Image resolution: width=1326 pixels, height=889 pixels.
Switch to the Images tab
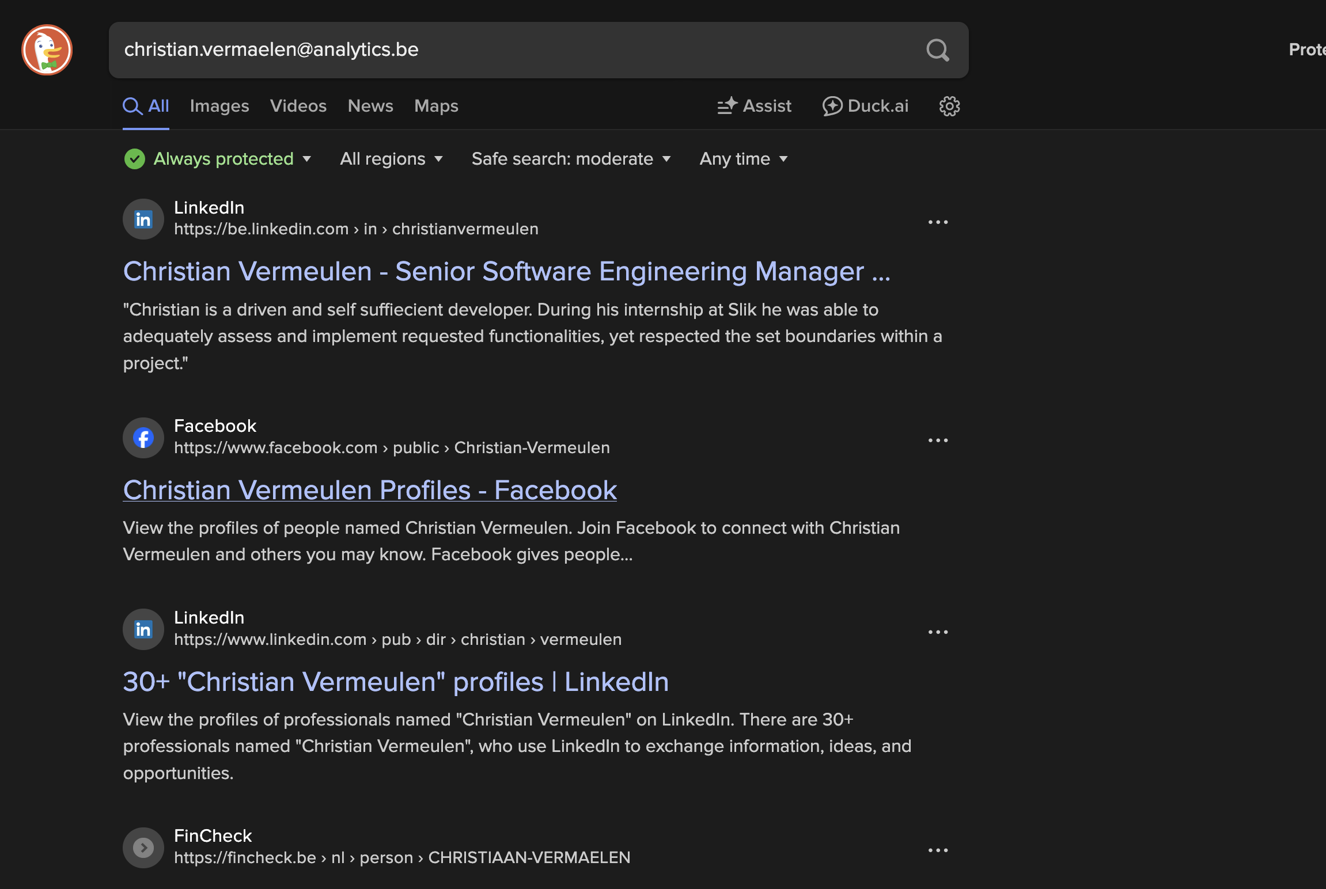(219, 106)
